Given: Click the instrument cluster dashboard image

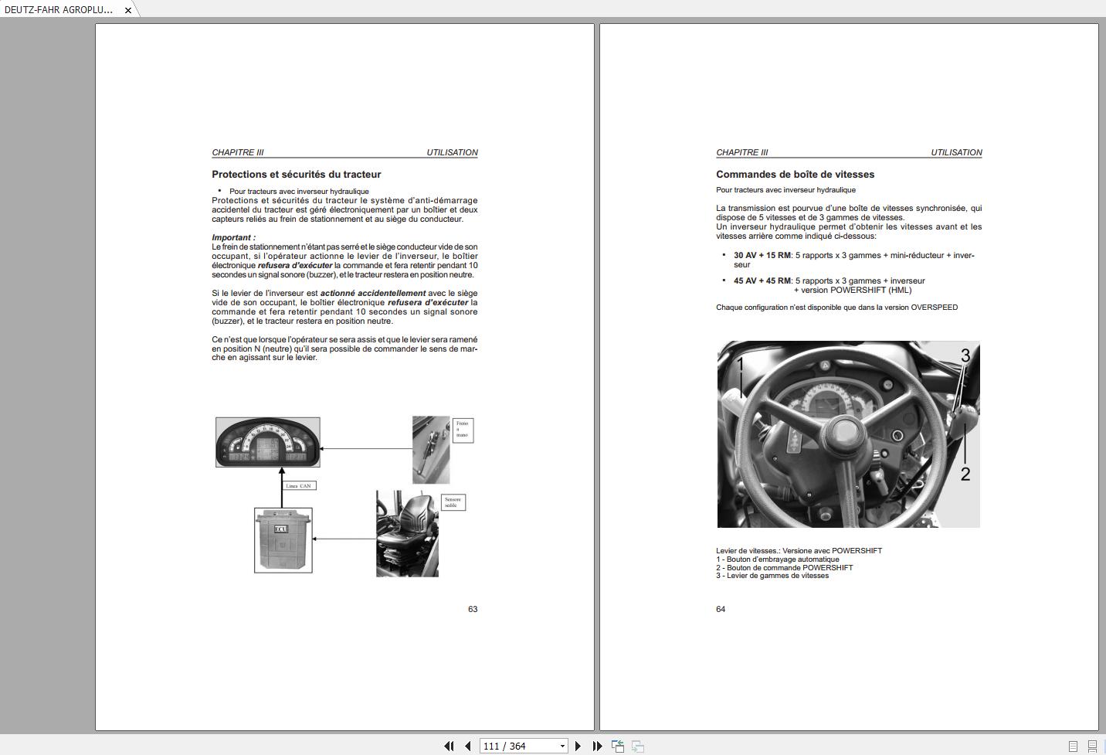Looking at the screenshot, I should [267, 442].
